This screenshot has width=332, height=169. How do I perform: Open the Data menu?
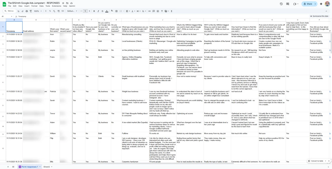pyautogui.click(x=41, y=6)
